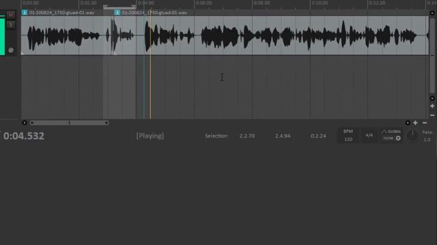Click the selection start field 2.2.70
The height and width of the screenshot is (245, 437).
pyautogui.click(x=247, y=136)
